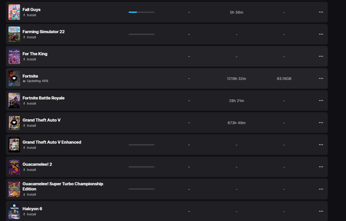Open the more options menu for Fortnite
The width and height of the screenshot is (346, 221).
321,78
